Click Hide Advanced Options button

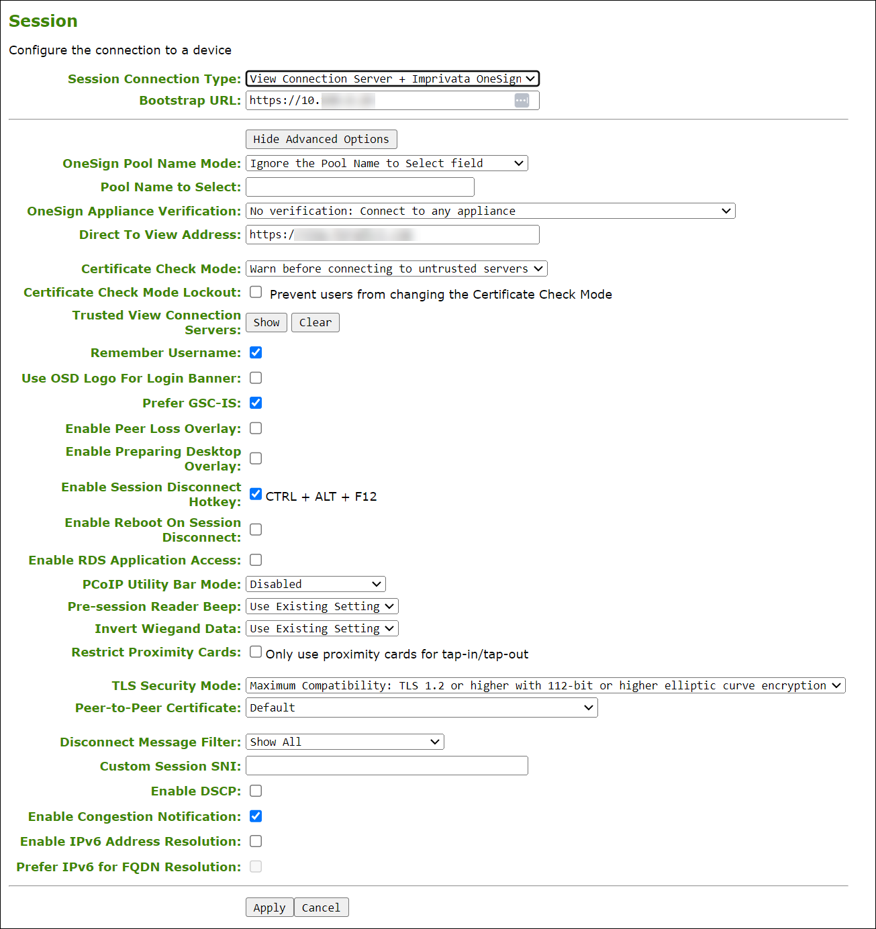(322, 139)
